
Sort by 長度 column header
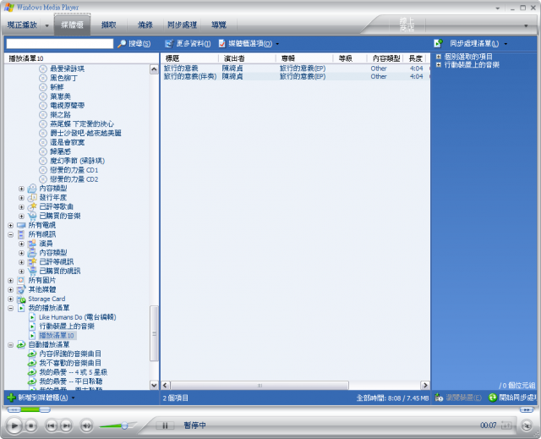[x=416, y=58]
